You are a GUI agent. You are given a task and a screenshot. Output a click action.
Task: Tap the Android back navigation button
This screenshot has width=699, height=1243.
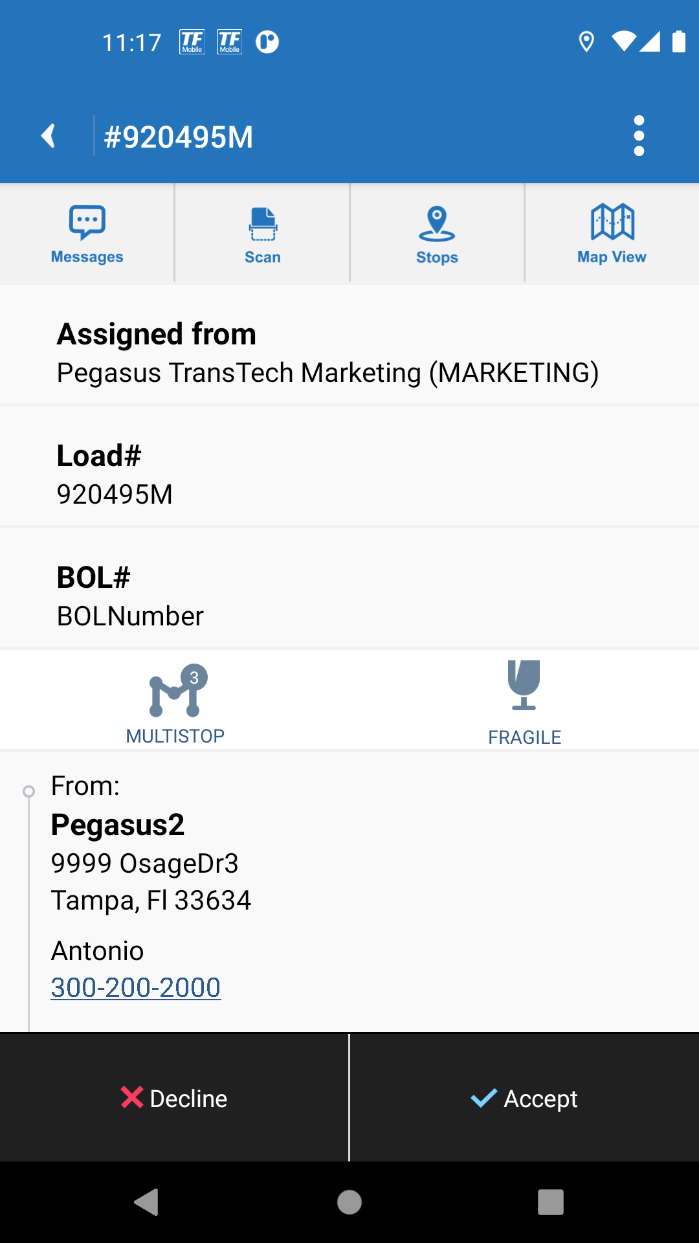point(147,1202)
